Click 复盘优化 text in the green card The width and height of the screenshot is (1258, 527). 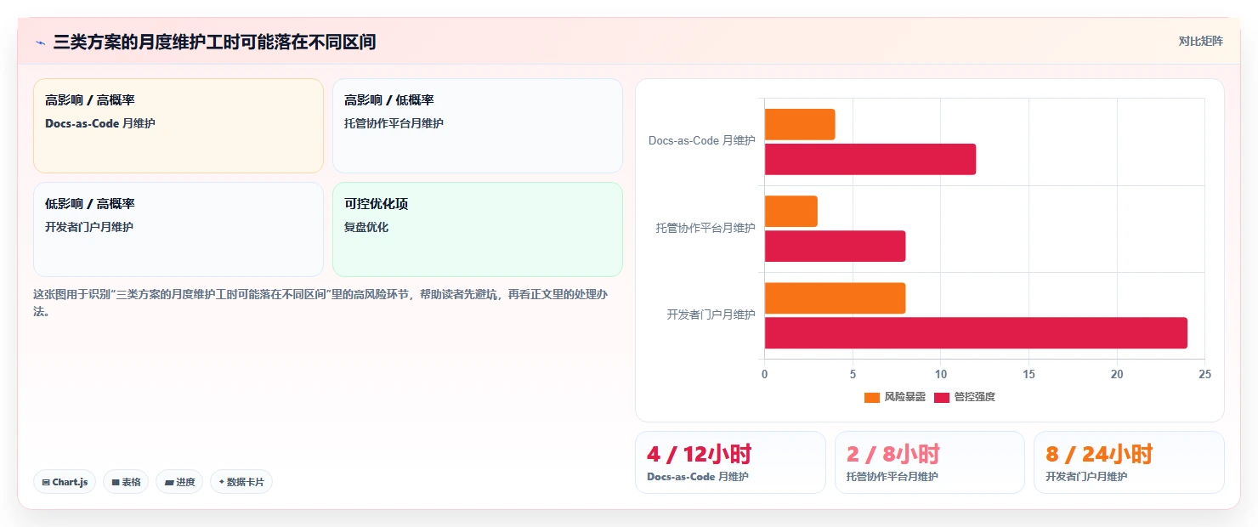coord(366,228)
